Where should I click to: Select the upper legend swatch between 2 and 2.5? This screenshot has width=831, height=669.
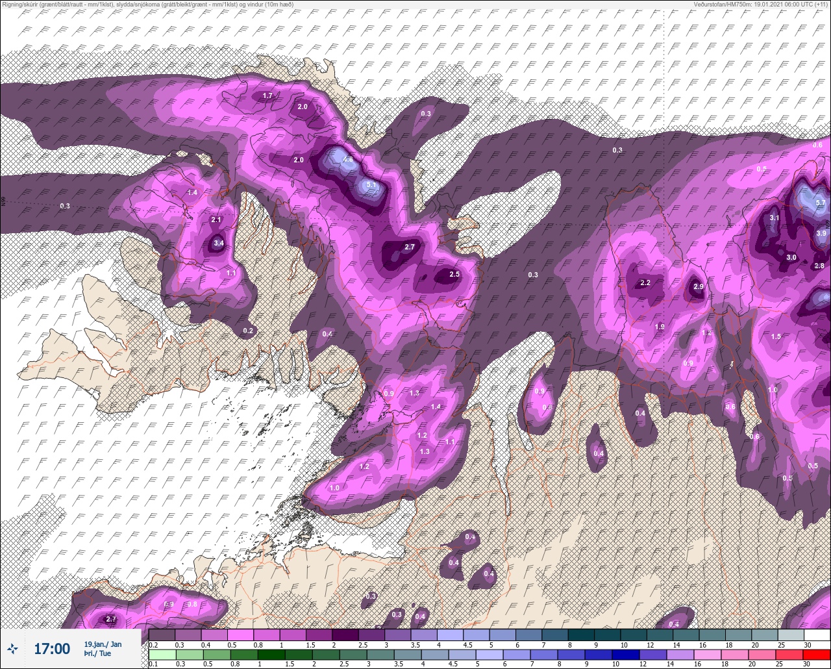pyautogui.click(x=345, y=635)
